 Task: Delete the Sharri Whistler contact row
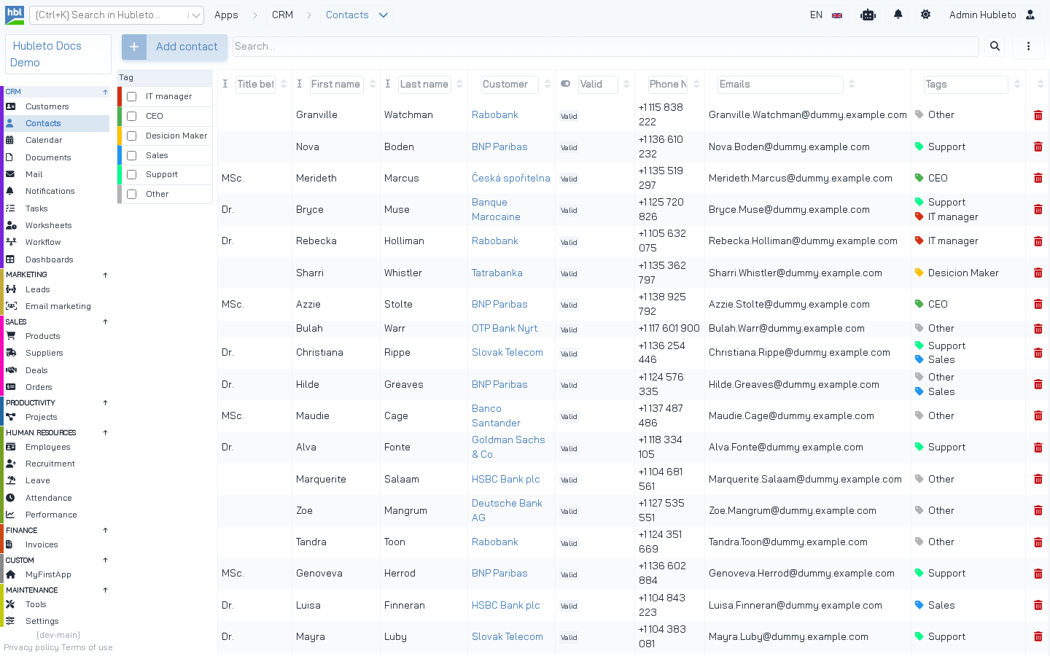[1038, 273]
